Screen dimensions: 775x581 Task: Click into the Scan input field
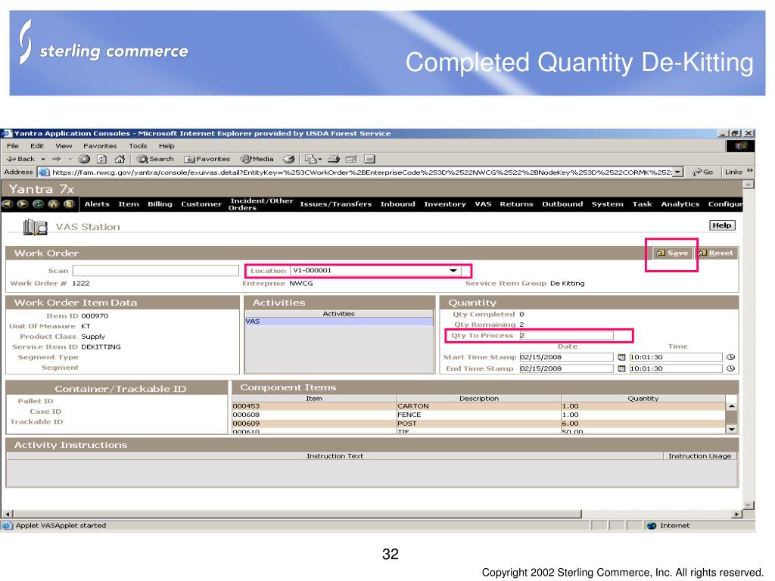click(x=156, y=271)
